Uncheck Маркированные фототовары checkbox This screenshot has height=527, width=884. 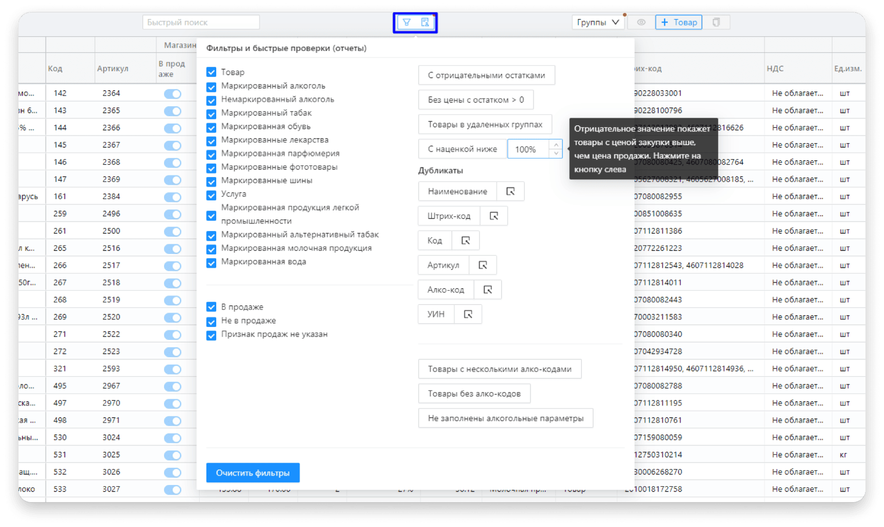[211, 168]
